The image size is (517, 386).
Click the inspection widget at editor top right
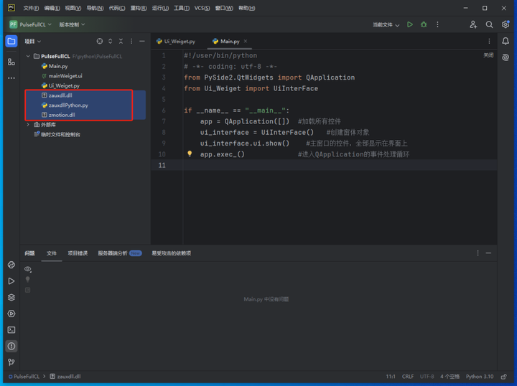tap(488, 55)
